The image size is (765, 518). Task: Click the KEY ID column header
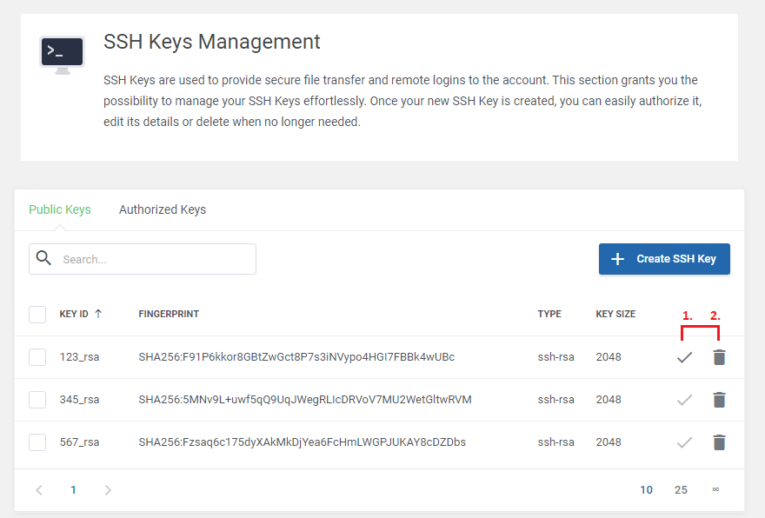click(x=74, y=314)
